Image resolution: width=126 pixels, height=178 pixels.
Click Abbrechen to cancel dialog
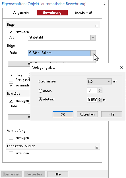[x=87, y=114]
